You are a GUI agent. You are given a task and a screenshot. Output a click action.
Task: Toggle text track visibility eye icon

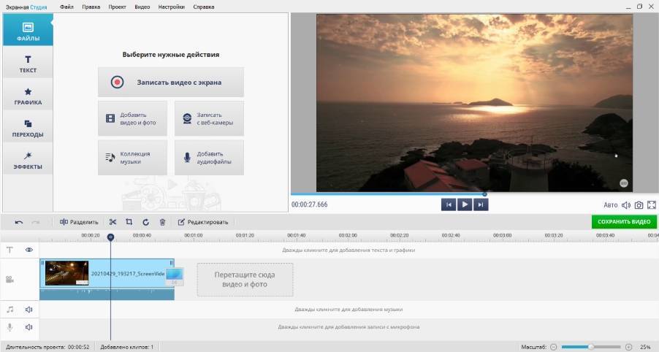click(29, 250)
